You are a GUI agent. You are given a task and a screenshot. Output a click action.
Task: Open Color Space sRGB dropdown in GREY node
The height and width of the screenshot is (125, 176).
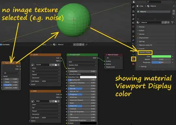tap(51, 118)
